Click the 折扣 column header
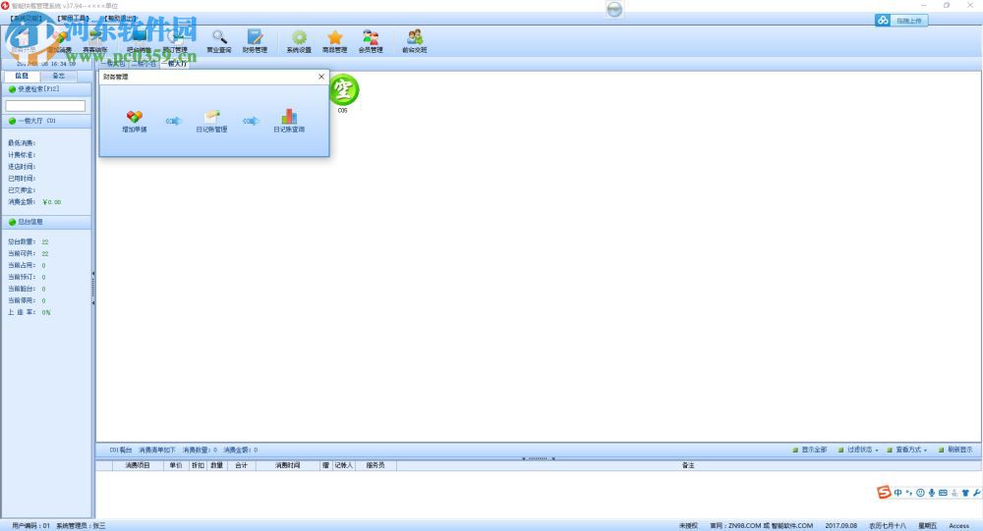This screenshot has height=531, width=983. tap(199, 465)
